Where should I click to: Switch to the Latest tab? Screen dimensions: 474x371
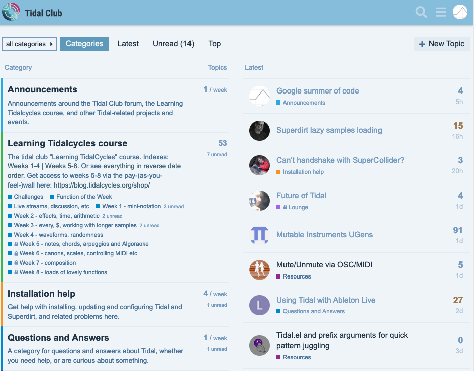128,44
